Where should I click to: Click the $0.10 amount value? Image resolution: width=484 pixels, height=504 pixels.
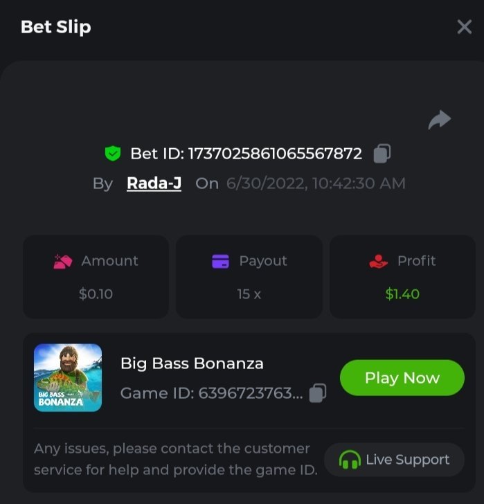(x=96, y=294)
